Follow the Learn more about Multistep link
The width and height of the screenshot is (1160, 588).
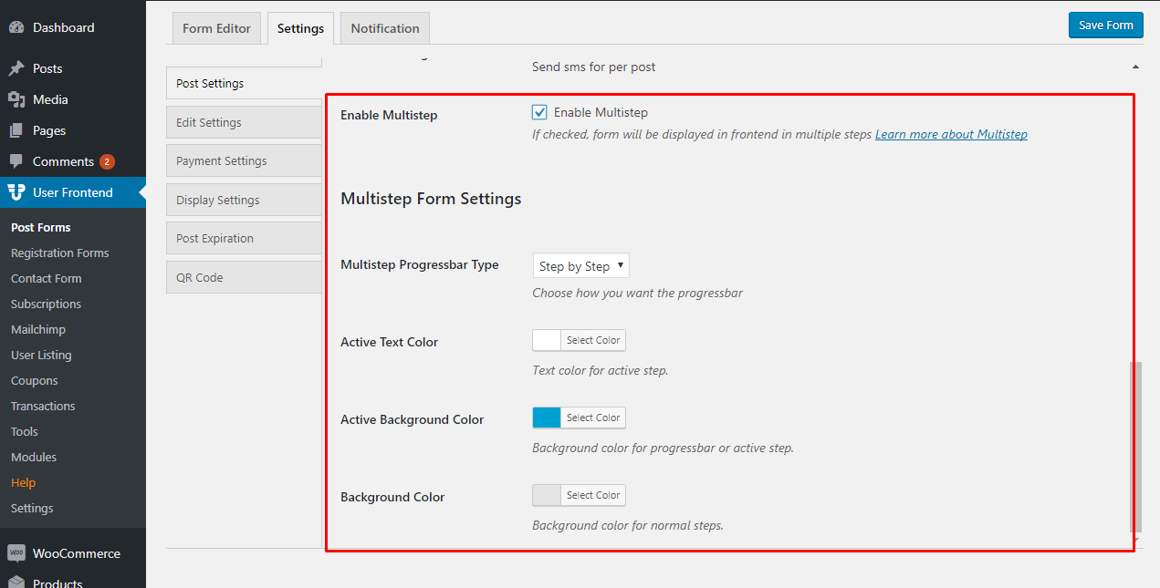pos(951,134)
